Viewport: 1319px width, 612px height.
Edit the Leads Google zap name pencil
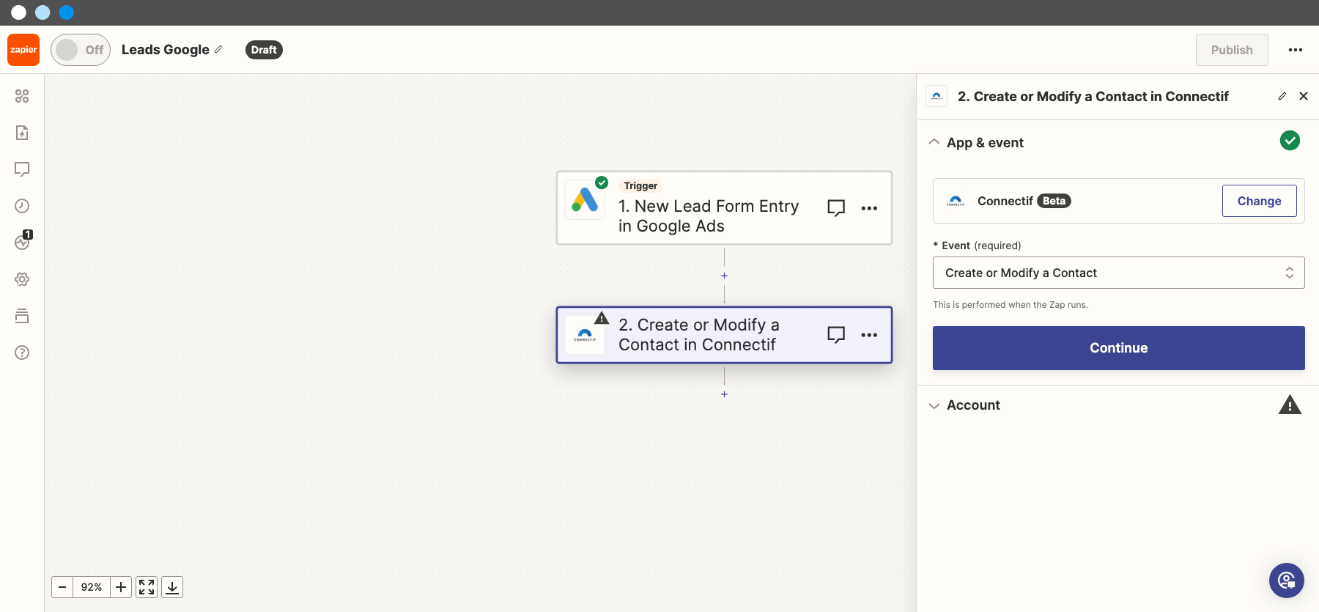218,49
